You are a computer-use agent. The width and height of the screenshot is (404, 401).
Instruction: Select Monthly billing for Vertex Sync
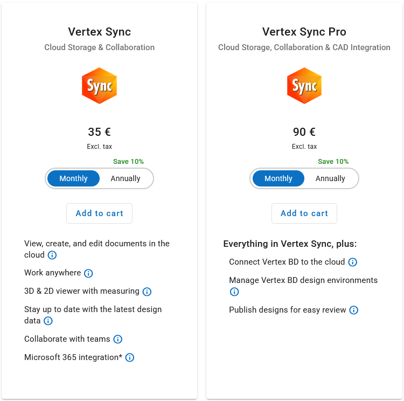point(73,178)
